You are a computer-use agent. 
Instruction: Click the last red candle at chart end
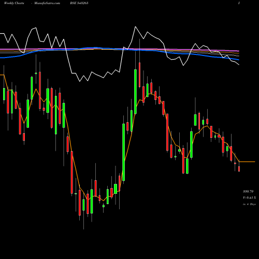coord(239,169)
